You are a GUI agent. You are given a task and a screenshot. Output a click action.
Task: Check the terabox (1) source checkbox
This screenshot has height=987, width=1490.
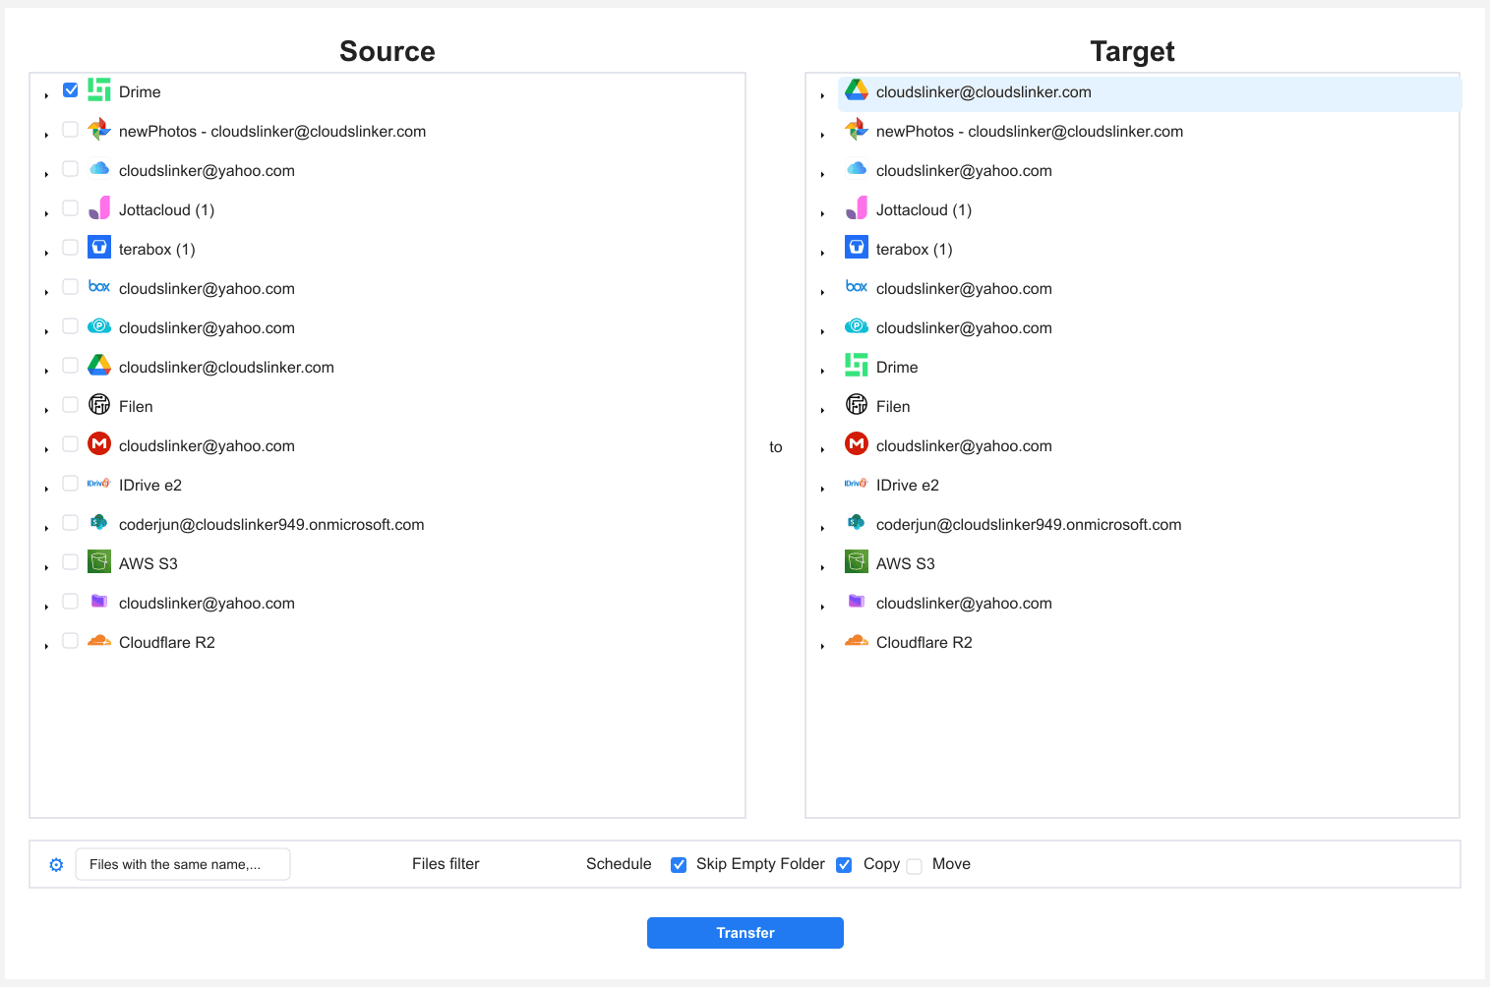pos(71,248)
